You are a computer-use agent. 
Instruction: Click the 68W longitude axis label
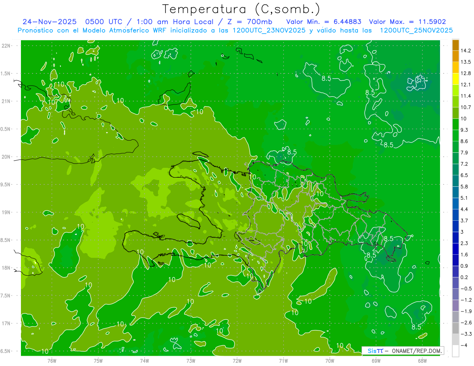click(x=422, y=360)
